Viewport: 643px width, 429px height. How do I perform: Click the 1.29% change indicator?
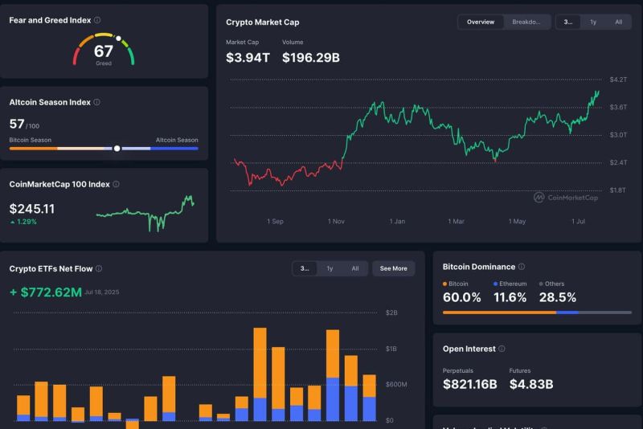coord(23,222)
